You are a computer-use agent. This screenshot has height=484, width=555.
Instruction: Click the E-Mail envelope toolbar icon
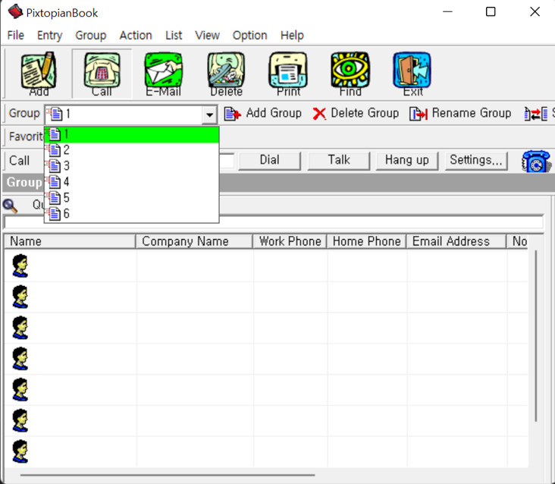pos(164,74)
